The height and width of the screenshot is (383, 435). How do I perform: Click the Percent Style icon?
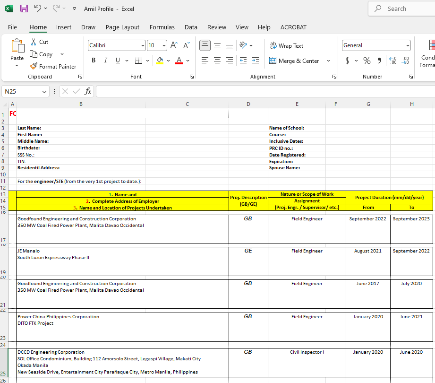point(367,61)
